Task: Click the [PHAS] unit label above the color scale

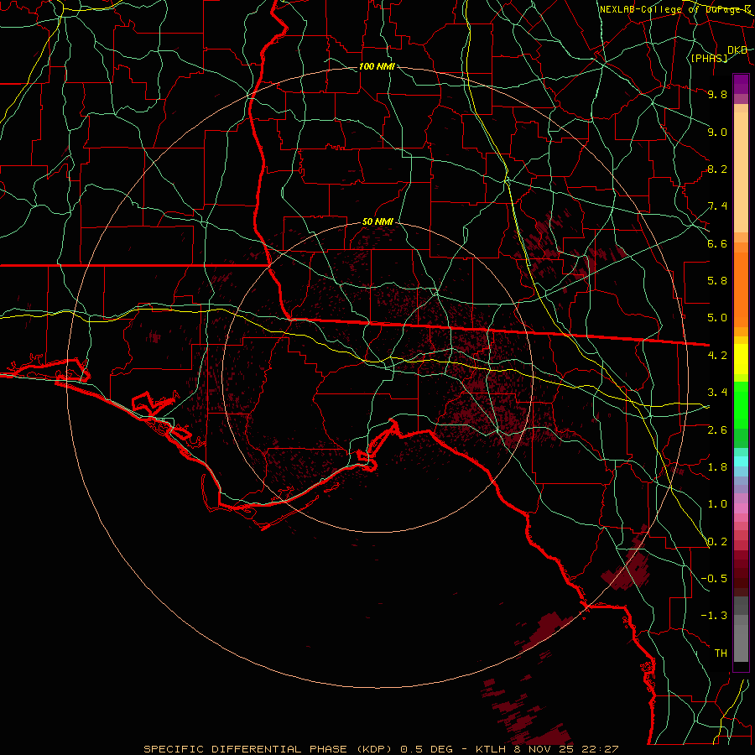Action: point(709,58)
